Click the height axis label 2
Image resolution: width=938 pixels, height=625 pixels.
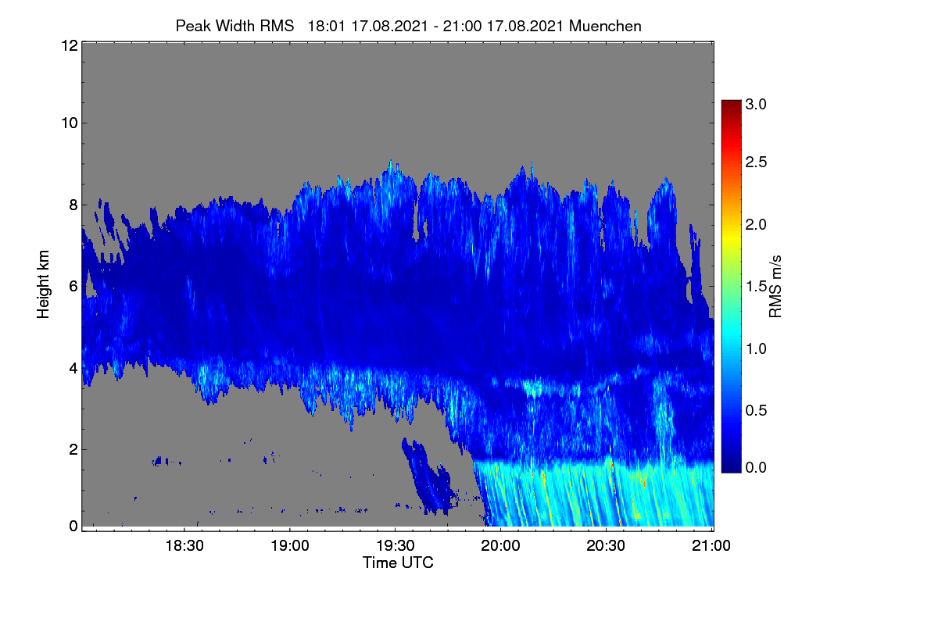(73, 448)
